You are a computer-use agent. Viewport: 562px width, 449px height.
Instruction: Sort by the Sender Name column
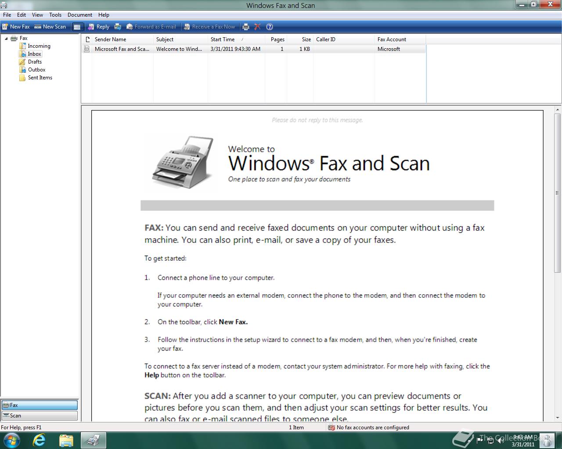pyautogui.click(x=122, y=39)
